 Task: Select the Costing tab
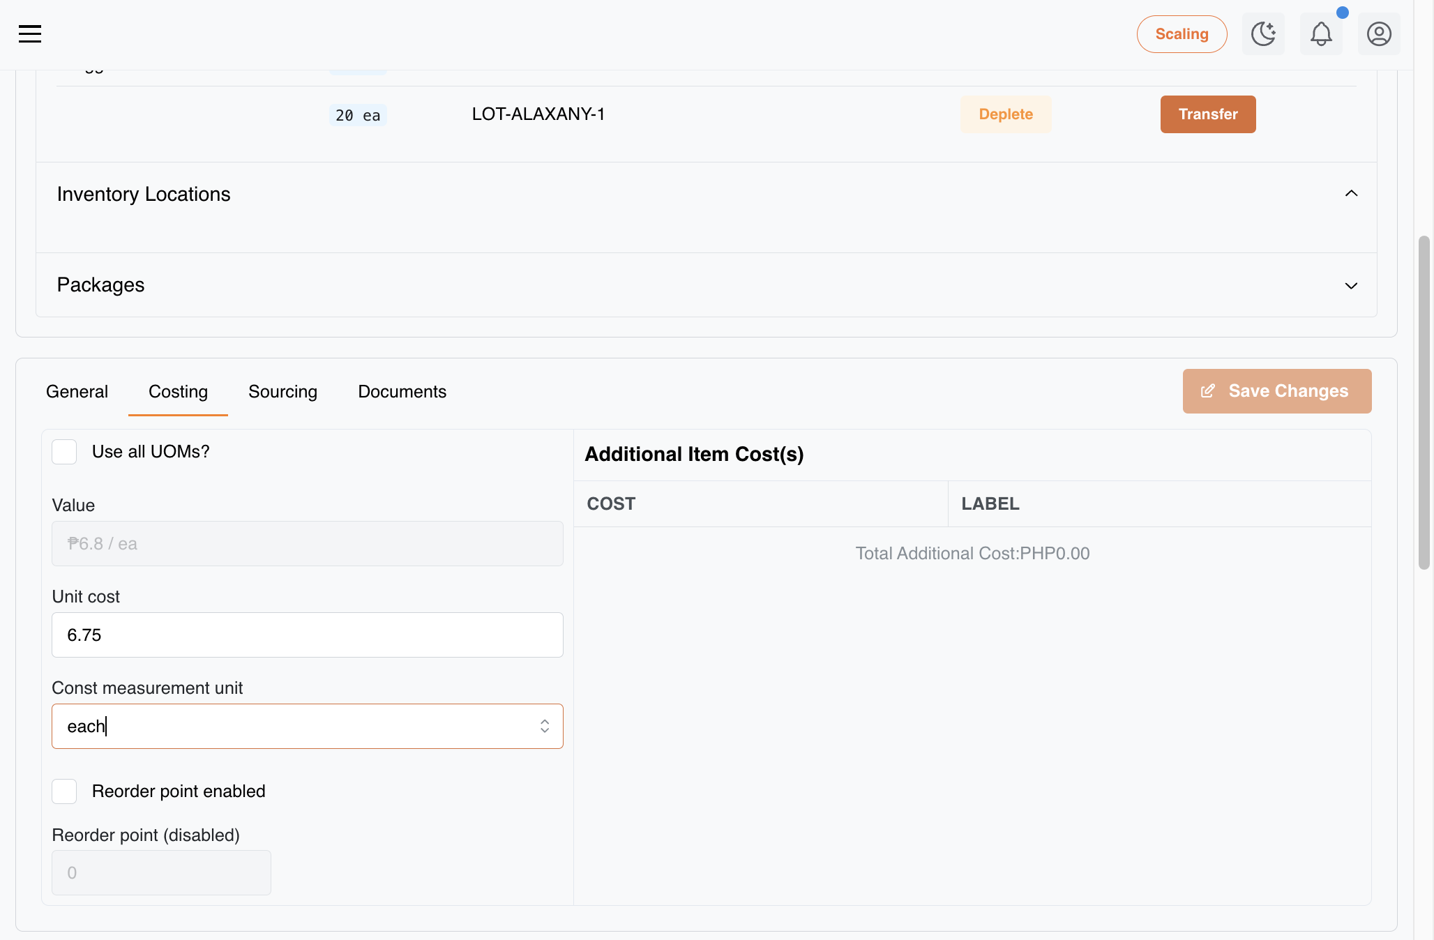click(178, 392)
